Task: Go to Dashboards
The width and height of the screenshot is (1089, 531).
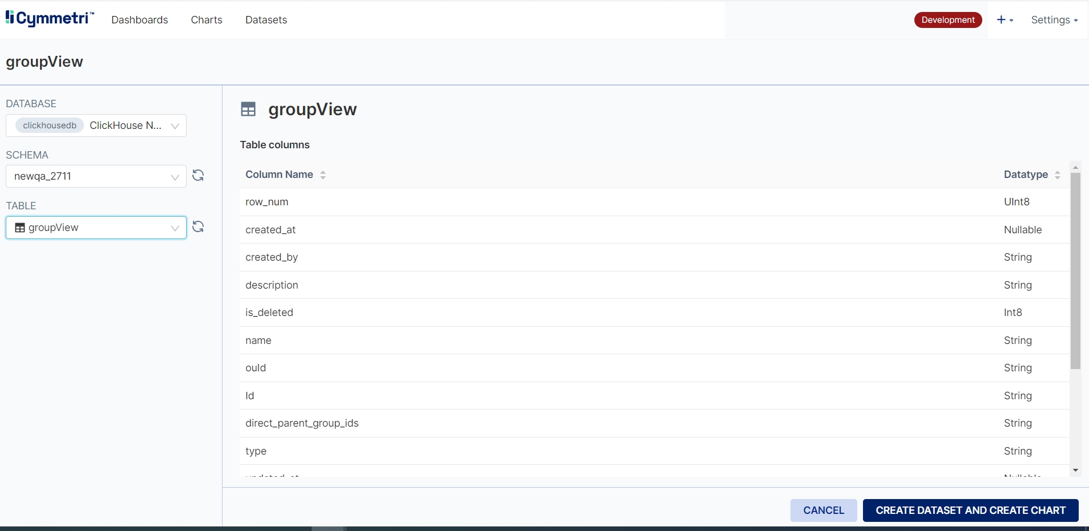Action: (139, 20)
